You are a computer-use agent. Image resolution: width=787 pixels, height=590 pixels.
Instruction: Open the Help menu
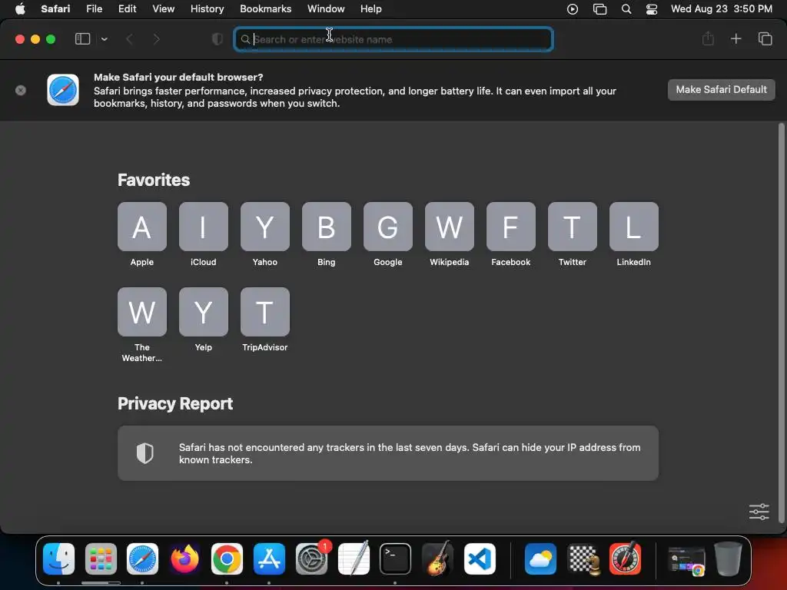371,9
